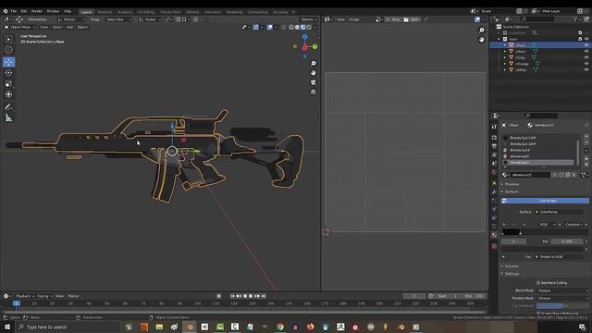Screen dimensions: 592x333
Task: Click the Use Nodes button
Action: pos(545,201)
